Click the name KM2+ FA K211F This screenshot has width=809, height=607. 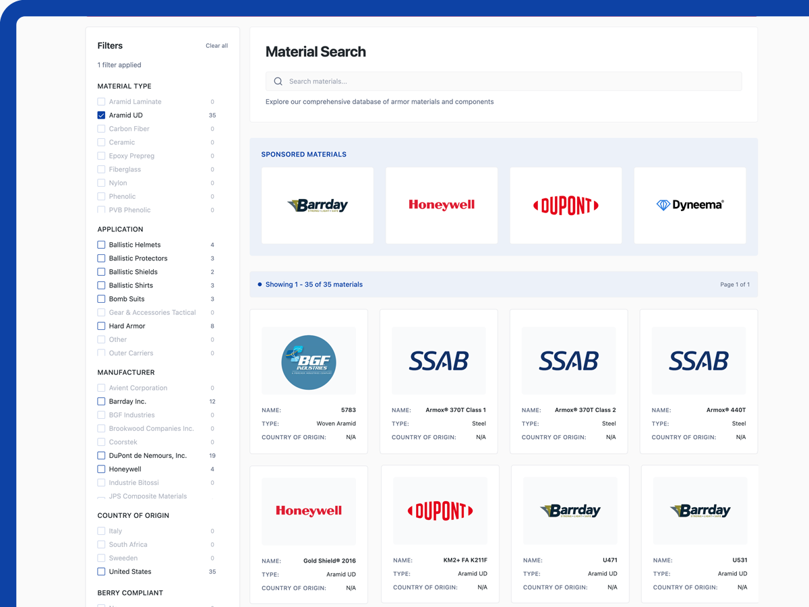point(465,560)
